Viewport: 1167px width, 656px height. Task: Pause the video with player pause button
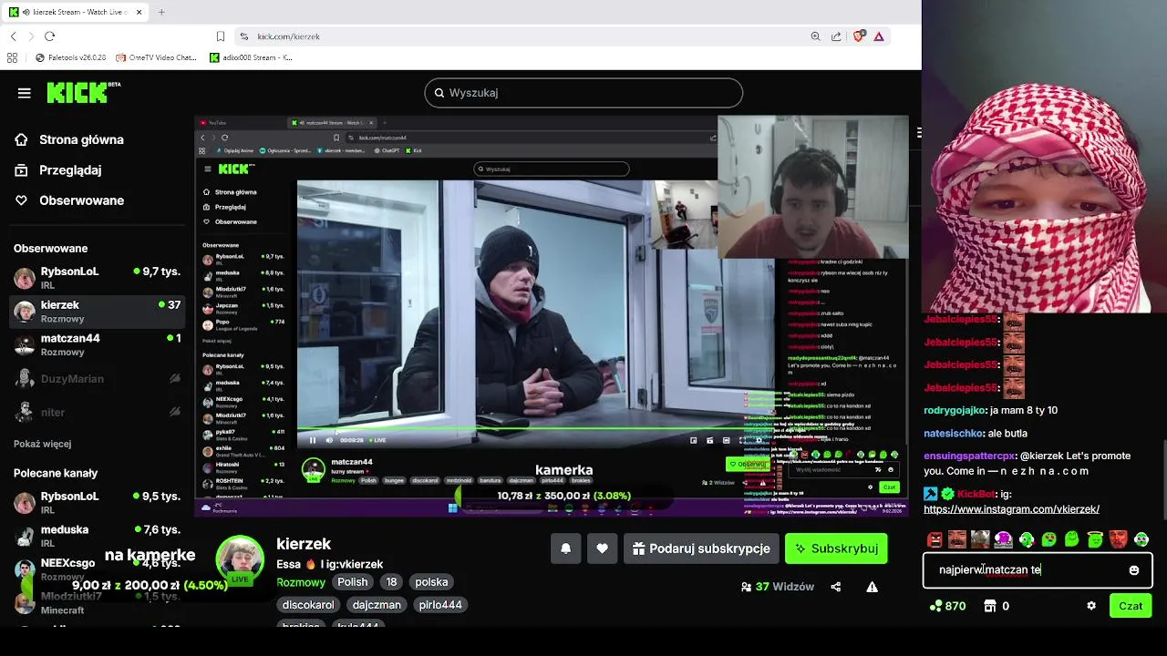(x=312, y=440)
